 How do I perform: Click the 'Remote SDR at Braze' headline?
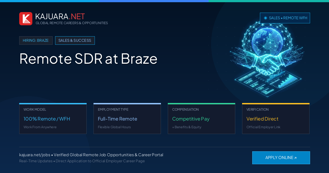tap(88, 58)
